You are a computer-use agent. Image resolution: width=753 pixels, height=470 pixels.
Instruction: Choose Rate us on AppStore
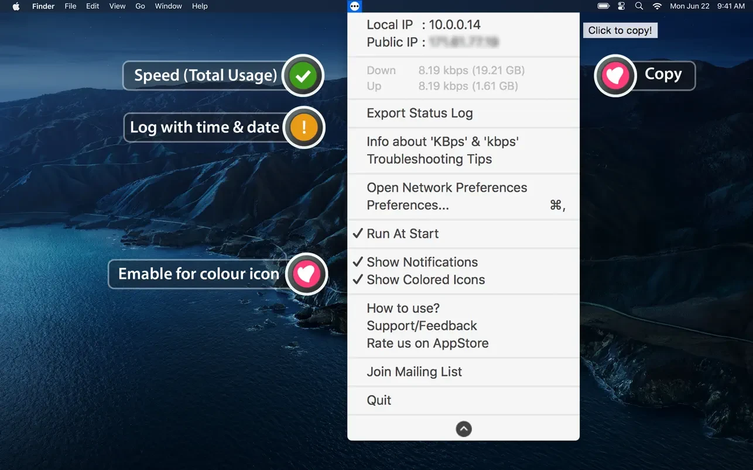click(x=463, y=343)
